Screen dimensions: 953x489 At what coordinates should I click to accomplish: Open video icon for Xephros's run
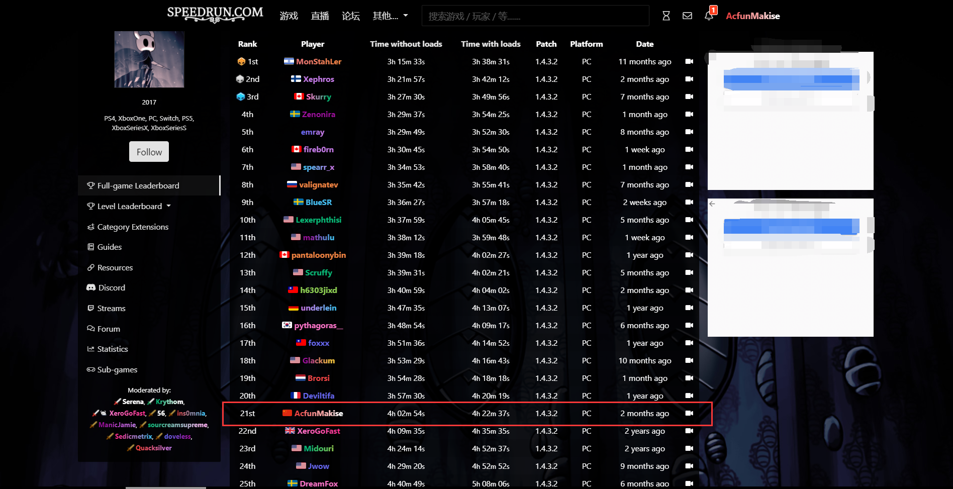(x=689, y=79)
